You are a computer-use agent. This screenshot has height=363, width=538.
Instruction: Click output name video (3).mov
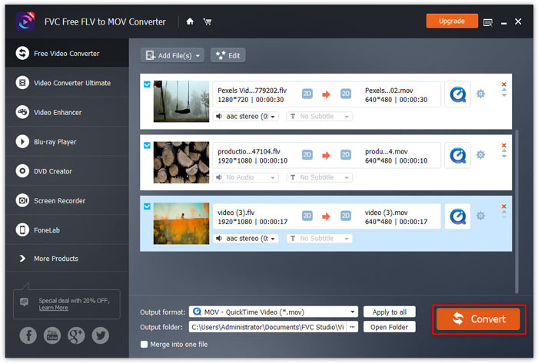click(387, 213)
